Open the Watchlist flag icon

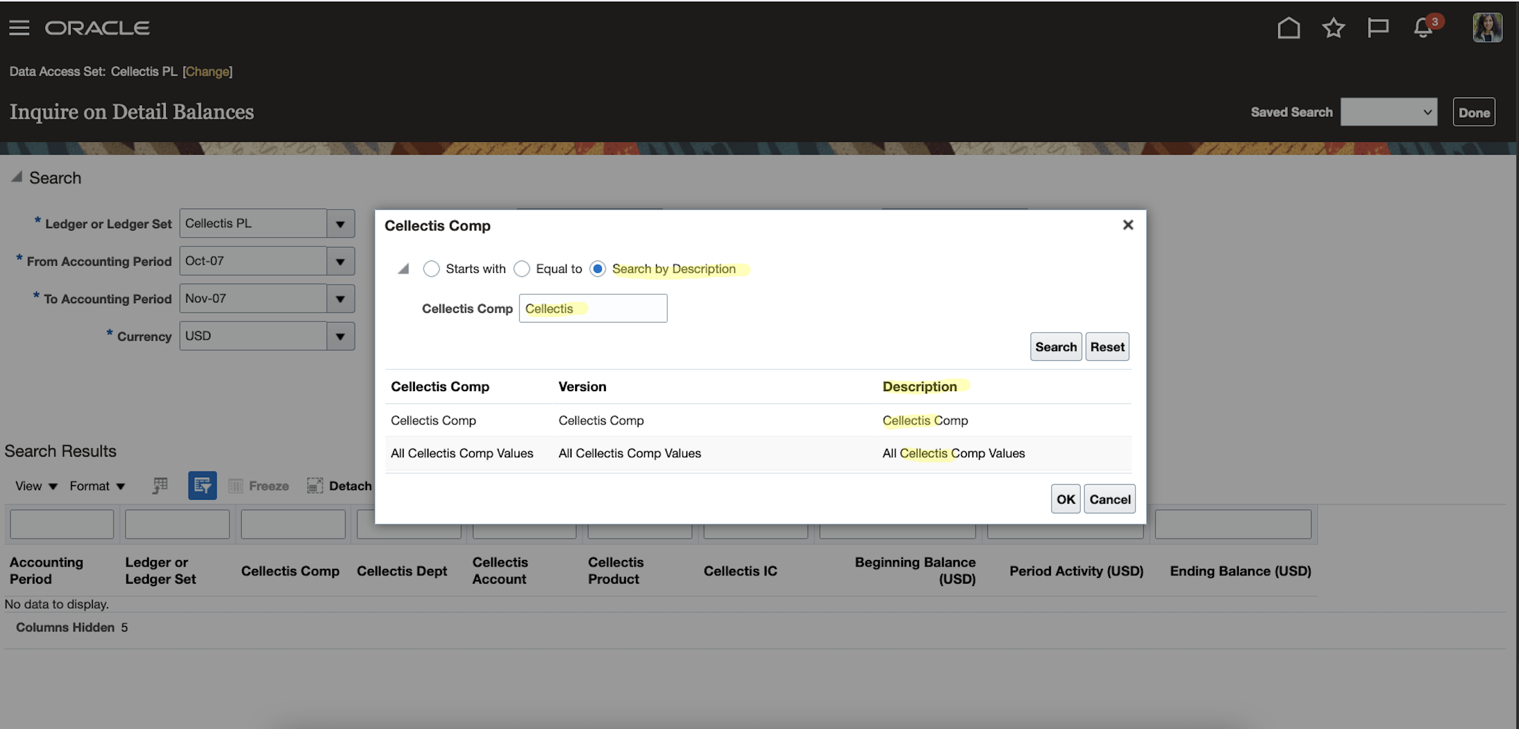[1378, 28]
